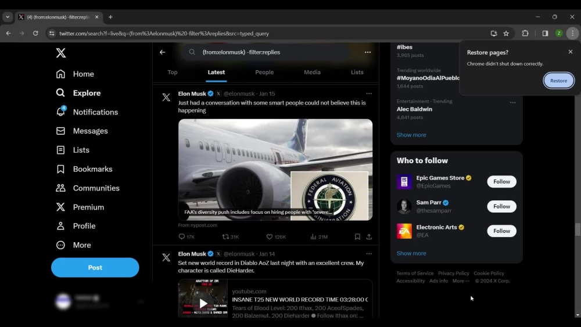
Task: Repost the Jan 15 post (31K)
Action: point(231,236)
